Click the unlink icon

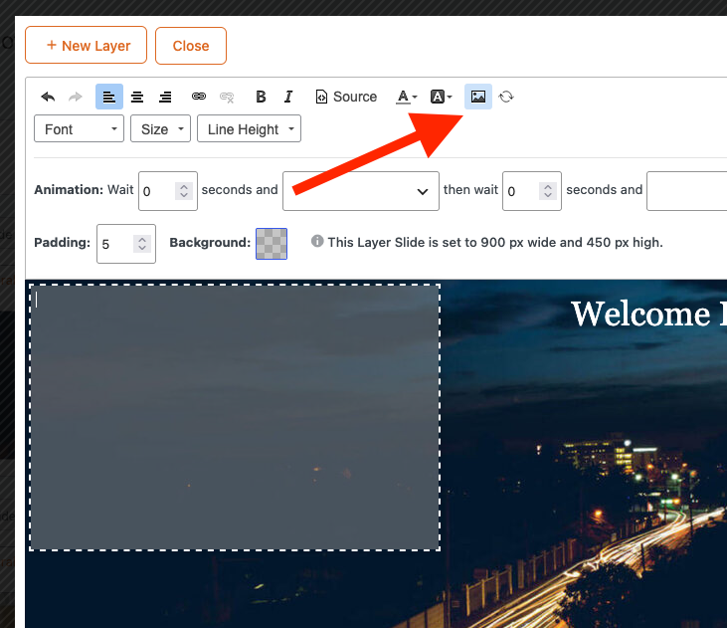point(227,97)
